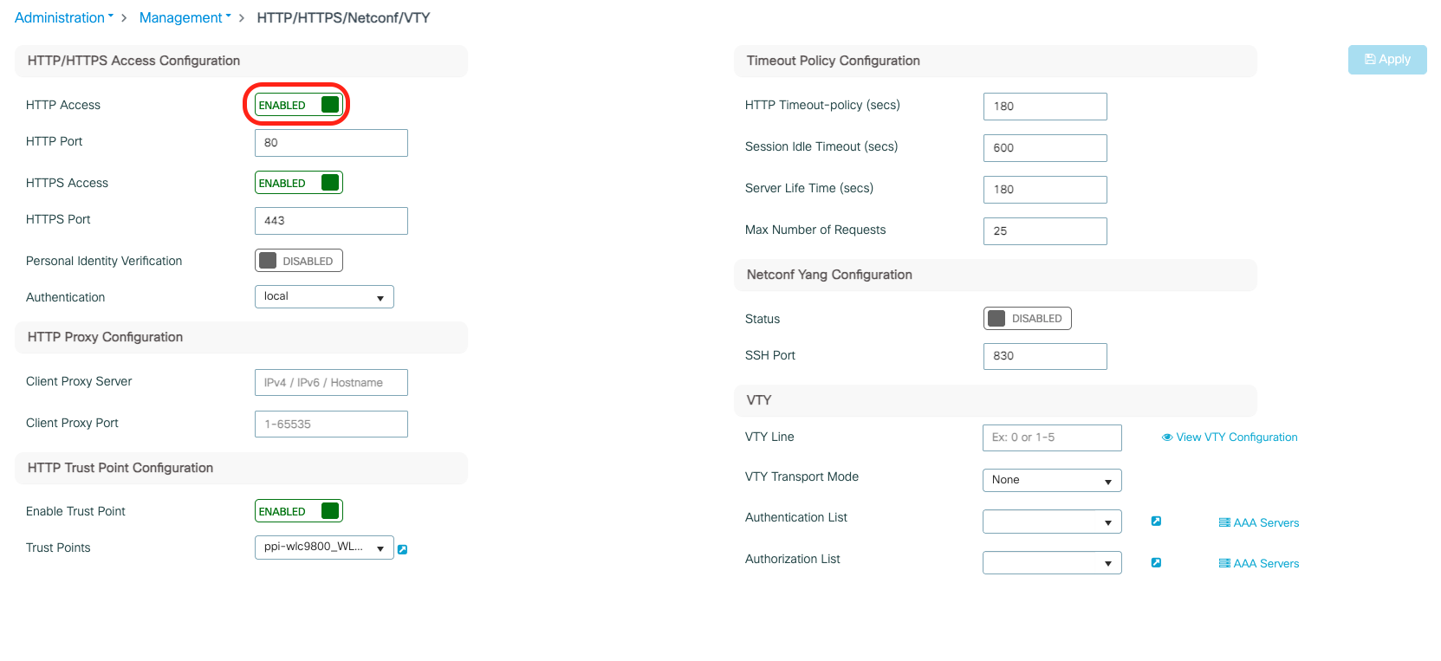This screenshot has width=1441, height=661.
Task: Open the Trust Points dropdown
Action: tap(324, 548)
